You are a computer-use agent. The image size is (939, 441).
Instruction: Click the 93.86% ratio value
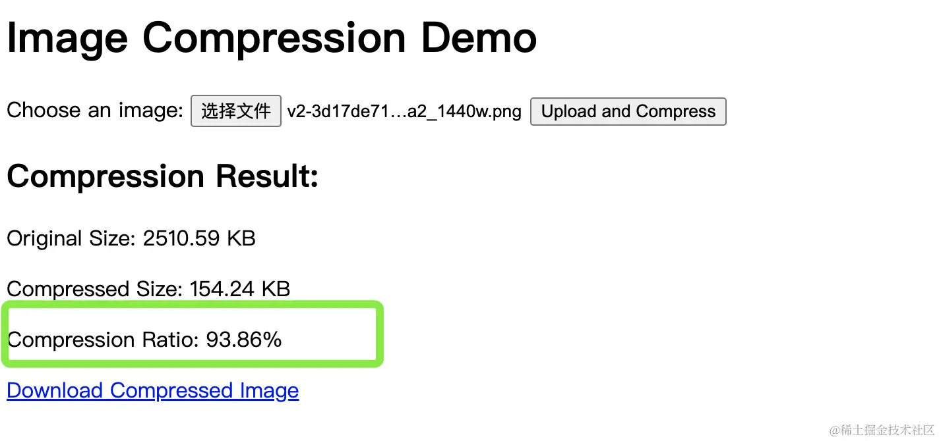(244, 340)
